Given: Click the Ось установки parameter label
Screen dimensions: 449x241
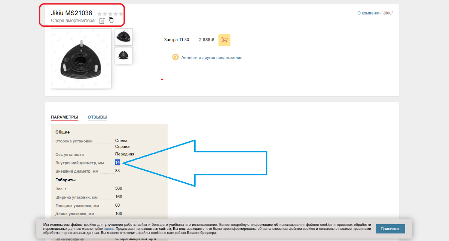Looking at the screenshot, I should (70, 155).
